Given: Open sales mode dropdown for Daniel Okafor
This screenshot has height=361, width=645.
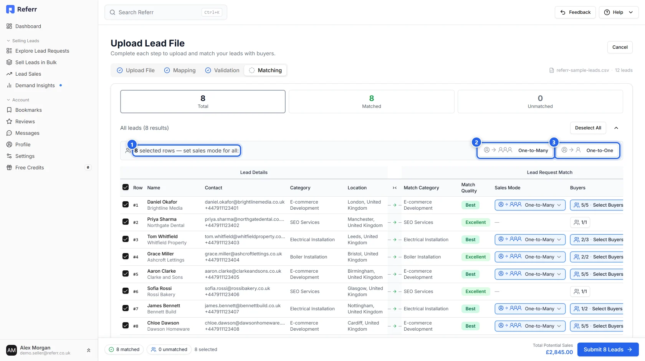Looking at the screenshot, I should click(x=530, y=205).
